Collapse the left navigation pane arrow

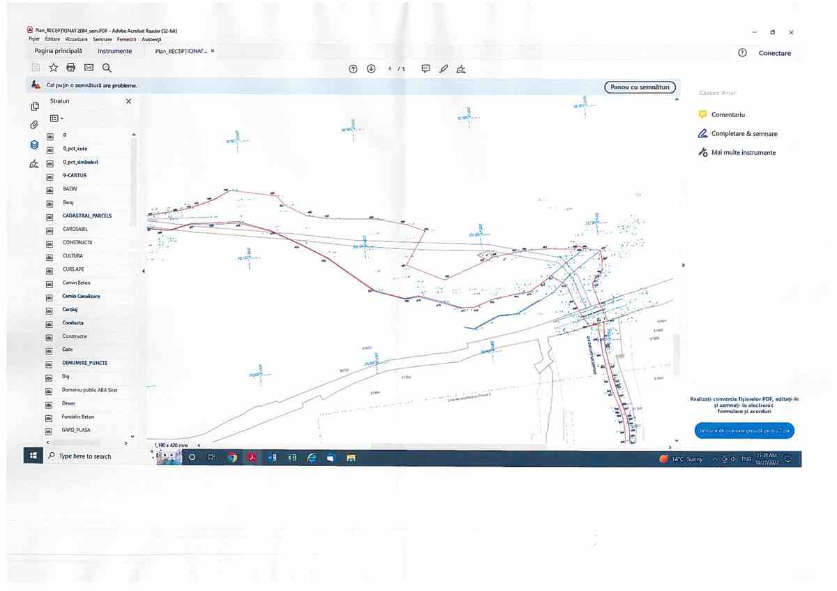(143, 271)
